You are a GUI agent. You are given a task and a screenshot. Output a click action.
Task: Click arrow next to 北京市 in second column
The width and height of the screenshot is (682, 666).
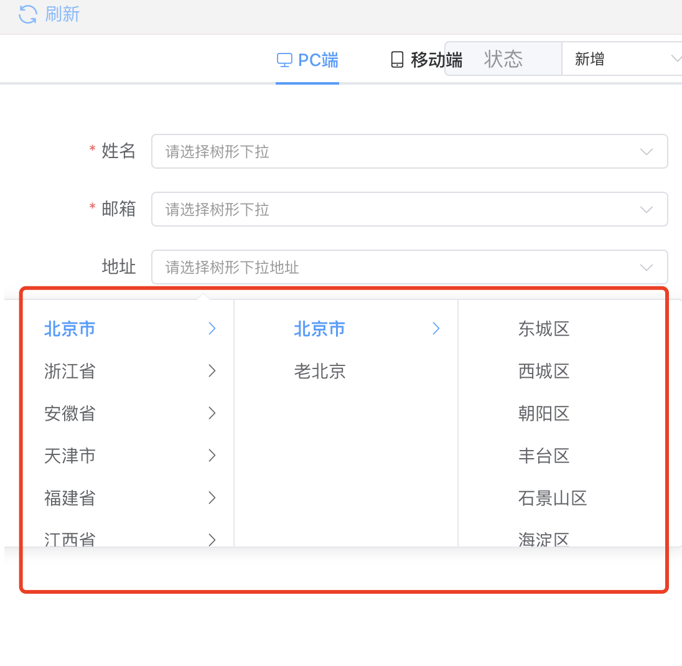[436, 329]
